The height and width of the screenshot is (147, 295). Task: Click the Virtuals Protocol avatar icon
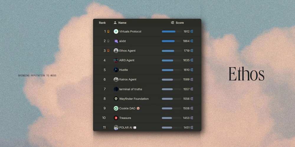click(116, 31)
